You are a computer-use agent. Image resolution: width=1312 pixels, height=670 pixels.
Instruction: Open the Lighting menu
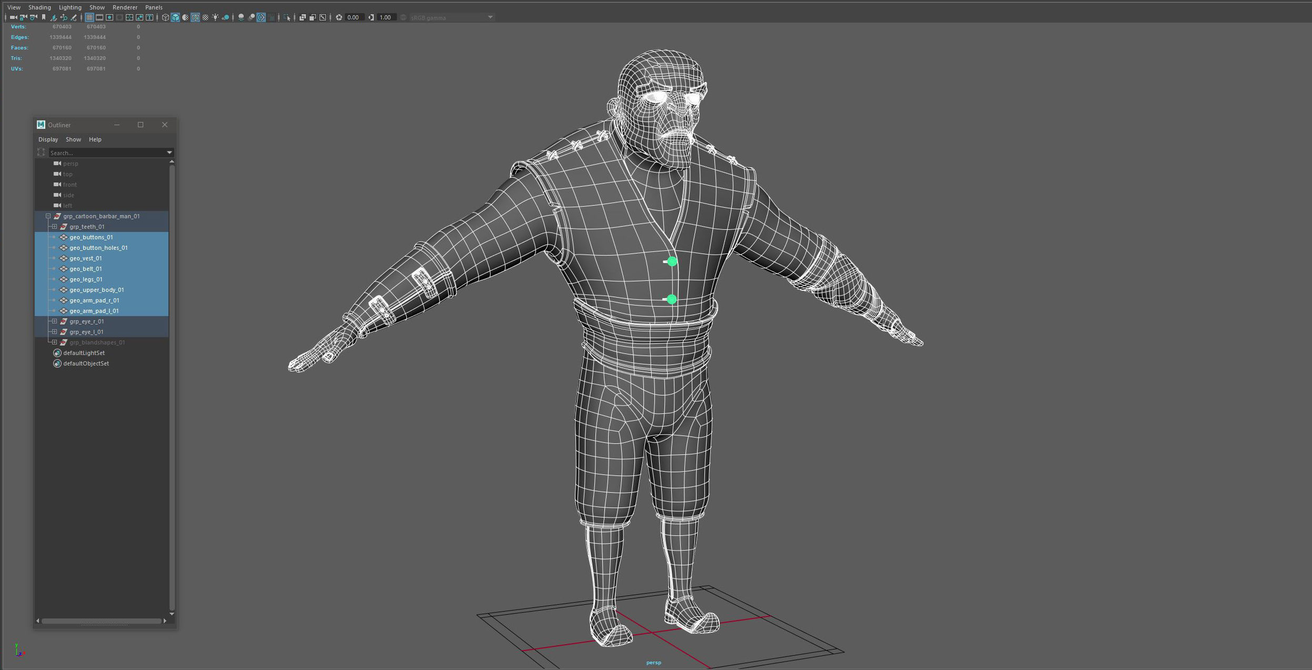pos(70,7)
